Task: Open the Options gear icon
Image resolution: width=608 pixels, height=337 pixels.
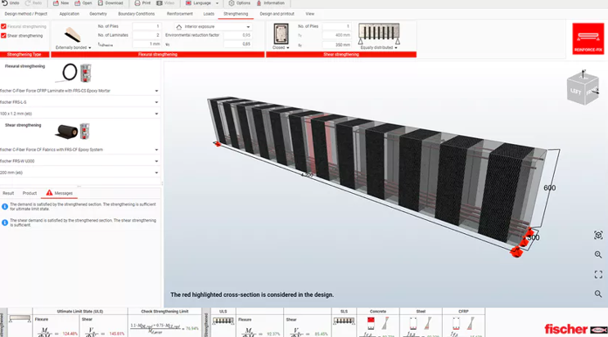Action: tap(232, 3)
